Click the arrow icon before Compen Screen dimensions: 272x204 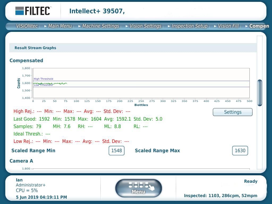point(247,26)
